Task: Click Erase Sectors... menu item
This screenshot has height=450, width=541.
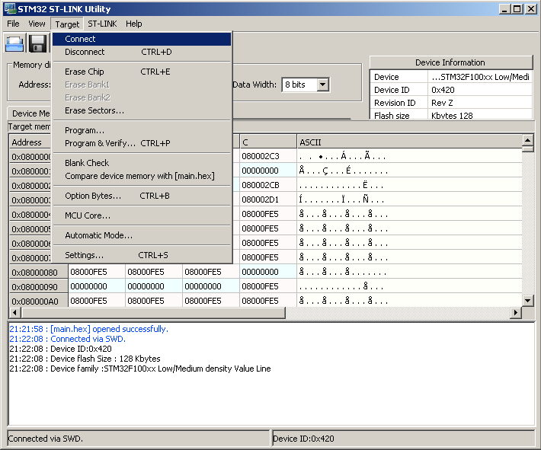Action: 94,110
